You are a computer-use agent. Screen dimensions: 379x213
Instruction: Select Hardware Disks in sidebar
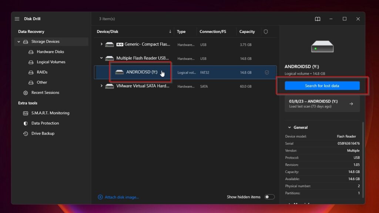tap(50, 52)
